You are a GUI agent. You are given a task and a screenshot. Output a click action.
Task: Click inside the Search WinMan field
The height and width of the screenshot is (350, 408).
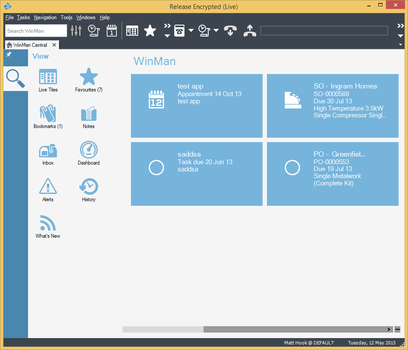point(35,31)
